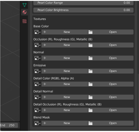Viewport: 139px width, 132px height.
Task: Browse images dropdown for Occlusion Roughness Metallic
Action: 38,45
